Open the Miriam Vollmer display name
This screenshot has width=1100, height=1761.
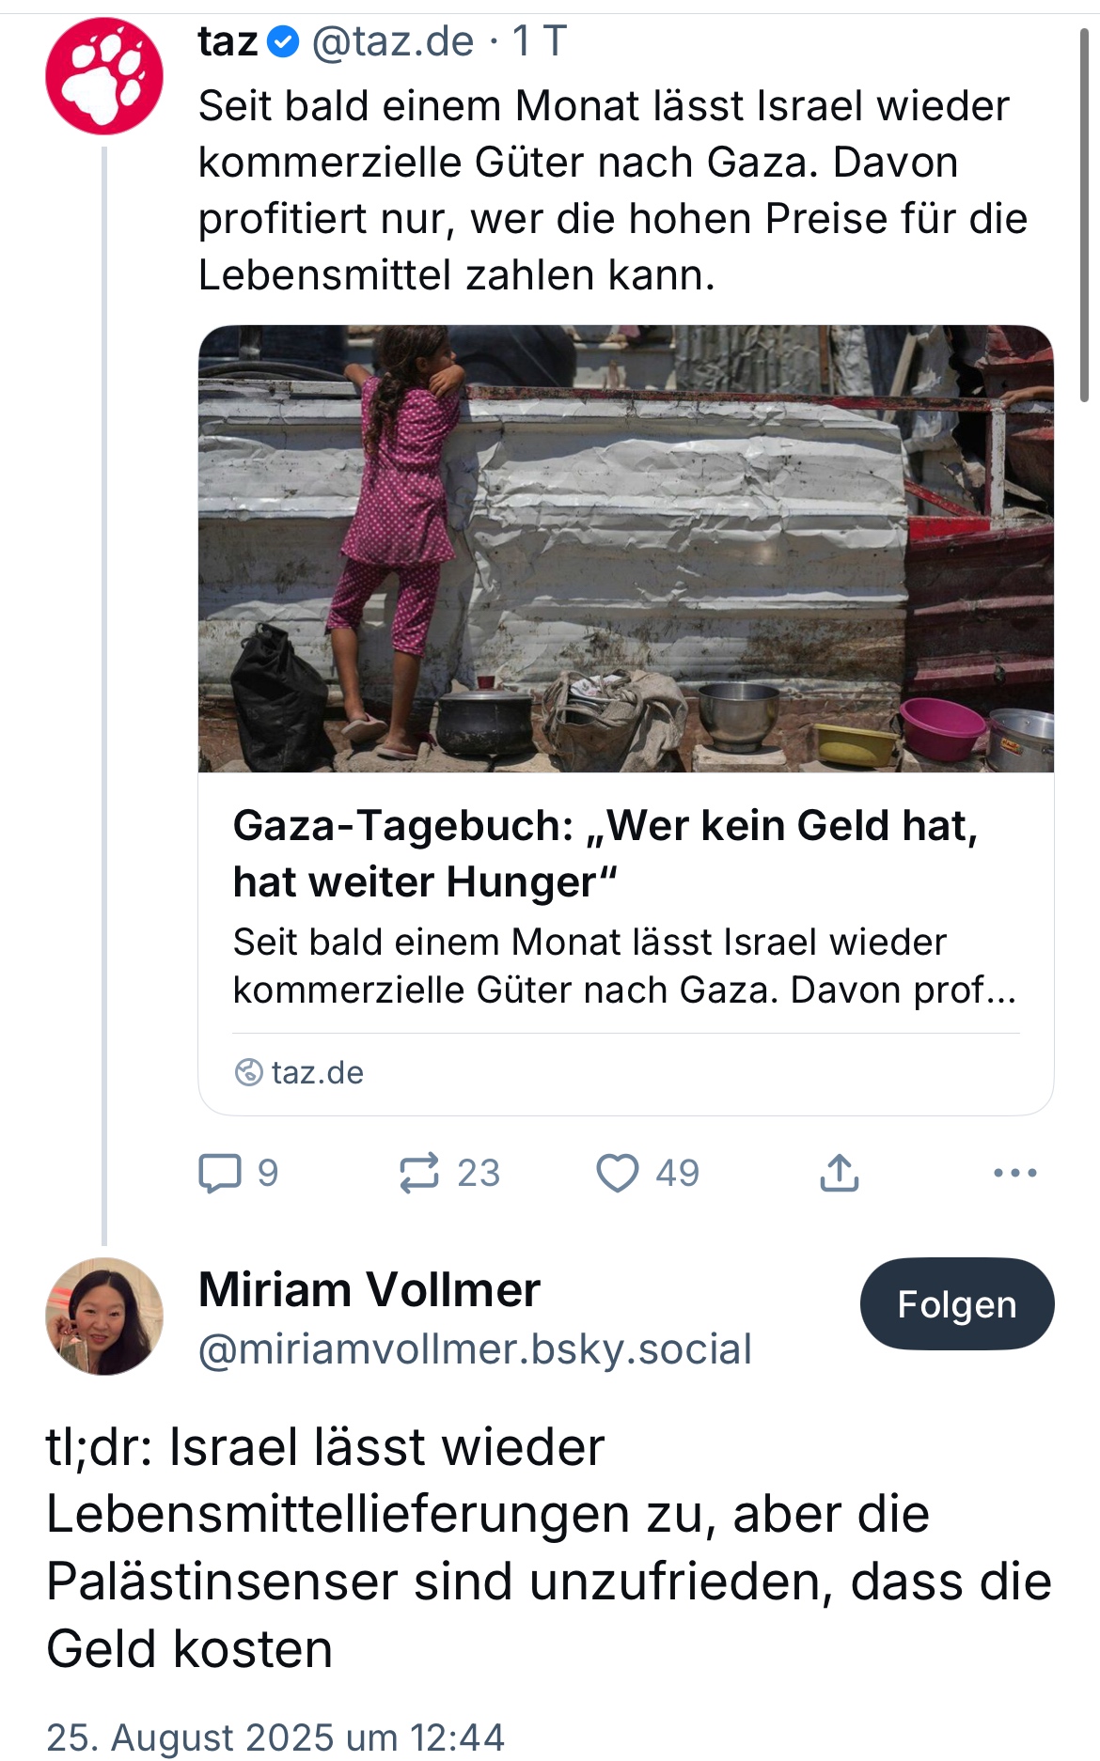pyautogui.click(x=369, y=1289)
